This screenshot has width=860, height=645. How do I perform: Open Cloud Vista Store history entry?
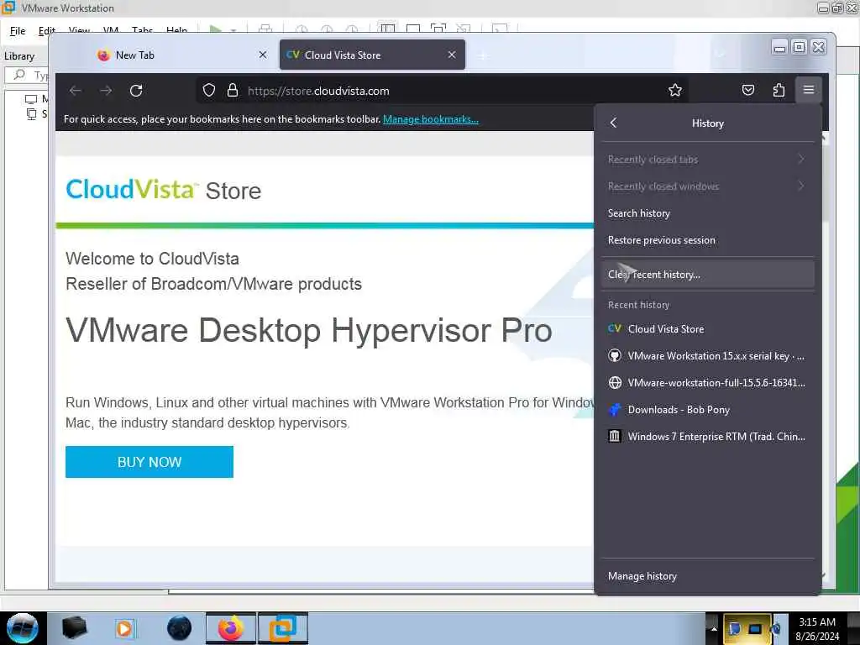707,329
